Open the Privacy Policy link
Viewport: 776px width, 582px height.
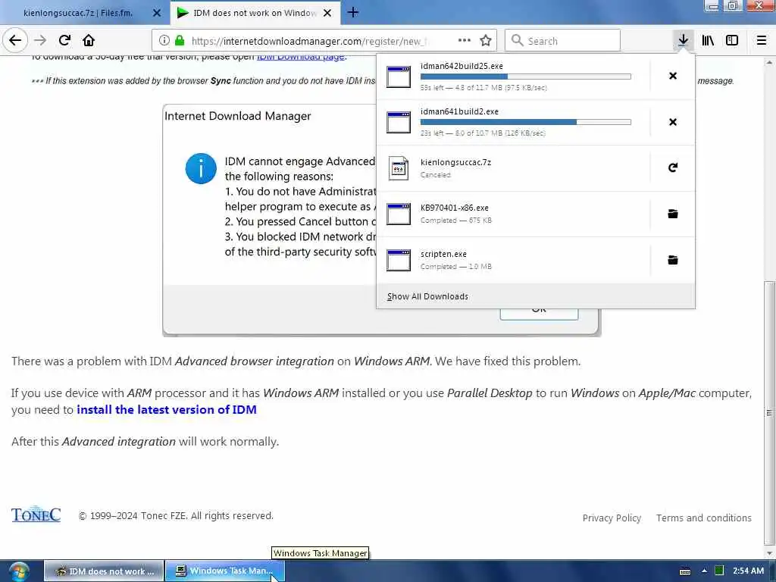click(x=612, y=518)
